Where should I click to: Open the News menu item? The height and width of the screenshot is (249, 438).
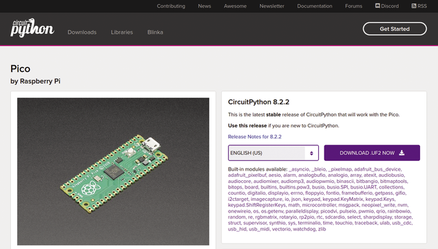[x=205, y=6]
